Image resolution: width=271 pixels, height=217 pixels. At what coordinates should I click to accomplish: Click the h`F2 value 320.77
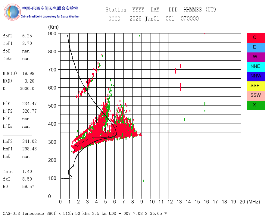(x=30, y=111)
